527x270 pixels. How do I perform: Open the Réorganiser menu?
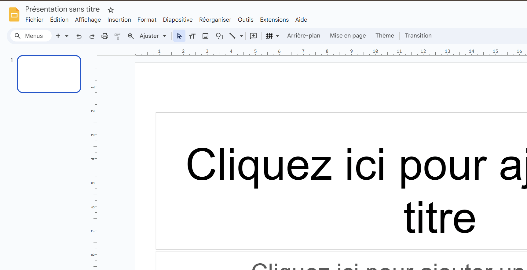tap(215, 20)
